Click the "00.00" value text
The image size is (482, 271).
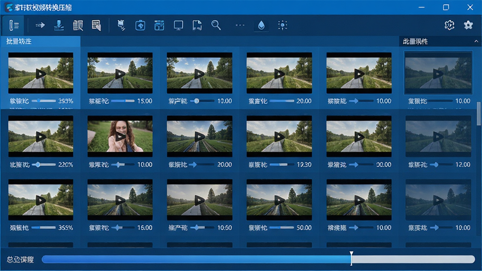(384, 165)
